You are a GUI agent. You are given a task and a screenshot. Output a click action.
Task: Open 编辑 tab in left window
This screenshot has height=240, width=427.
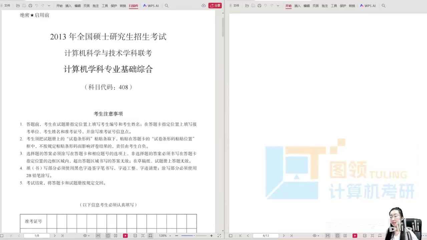pos(77,6)
